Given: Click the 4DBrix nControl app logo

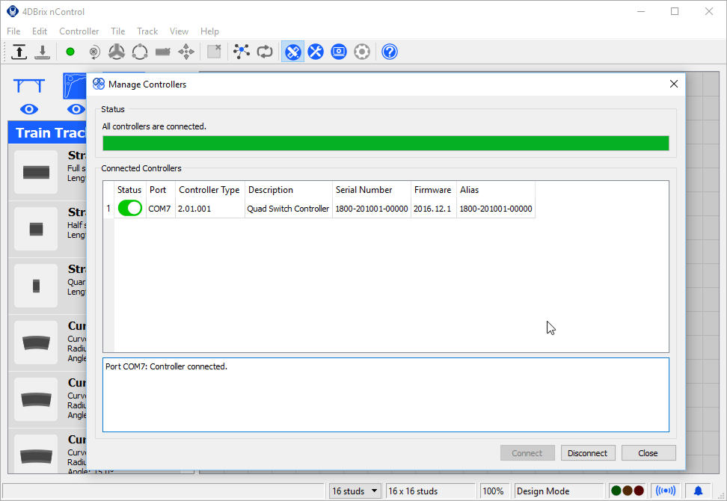Looking at the screenshot, I should (x=13, y=11).
